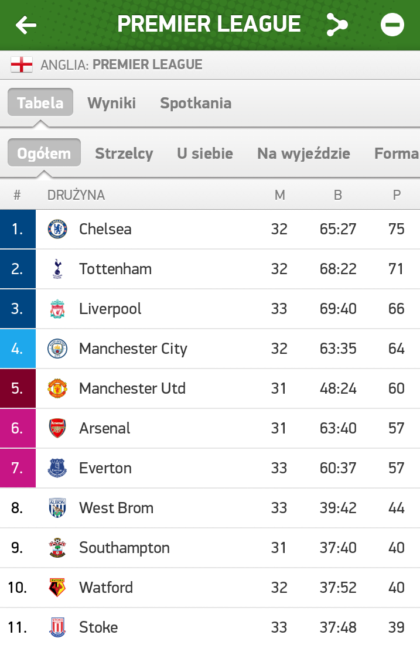Tap the share icon in header

point(337,25)
